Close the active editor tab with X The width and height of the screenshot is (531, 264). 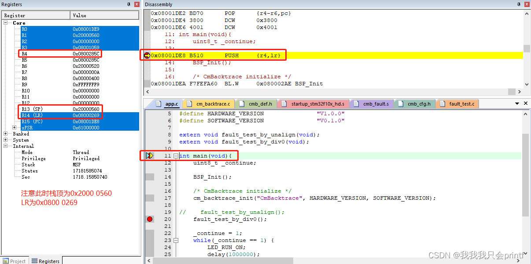526,104
